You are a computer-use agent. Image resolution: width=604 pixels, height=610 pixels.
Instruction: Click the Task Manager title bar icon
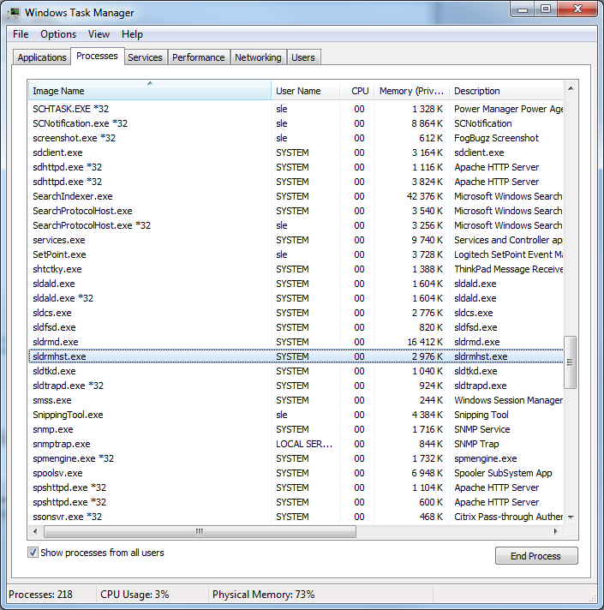(x=14, y=13)
